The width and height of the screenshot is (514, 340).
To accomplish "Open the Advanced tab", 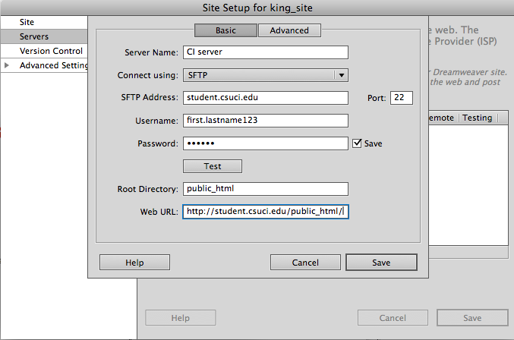I will [x=289, y=30].
